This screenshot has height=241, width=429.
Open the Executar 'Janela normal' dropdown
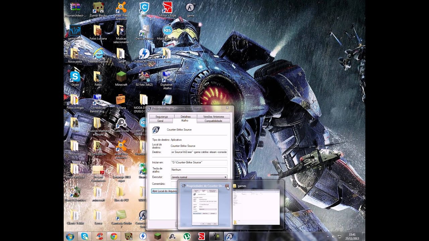coord(199,177)
